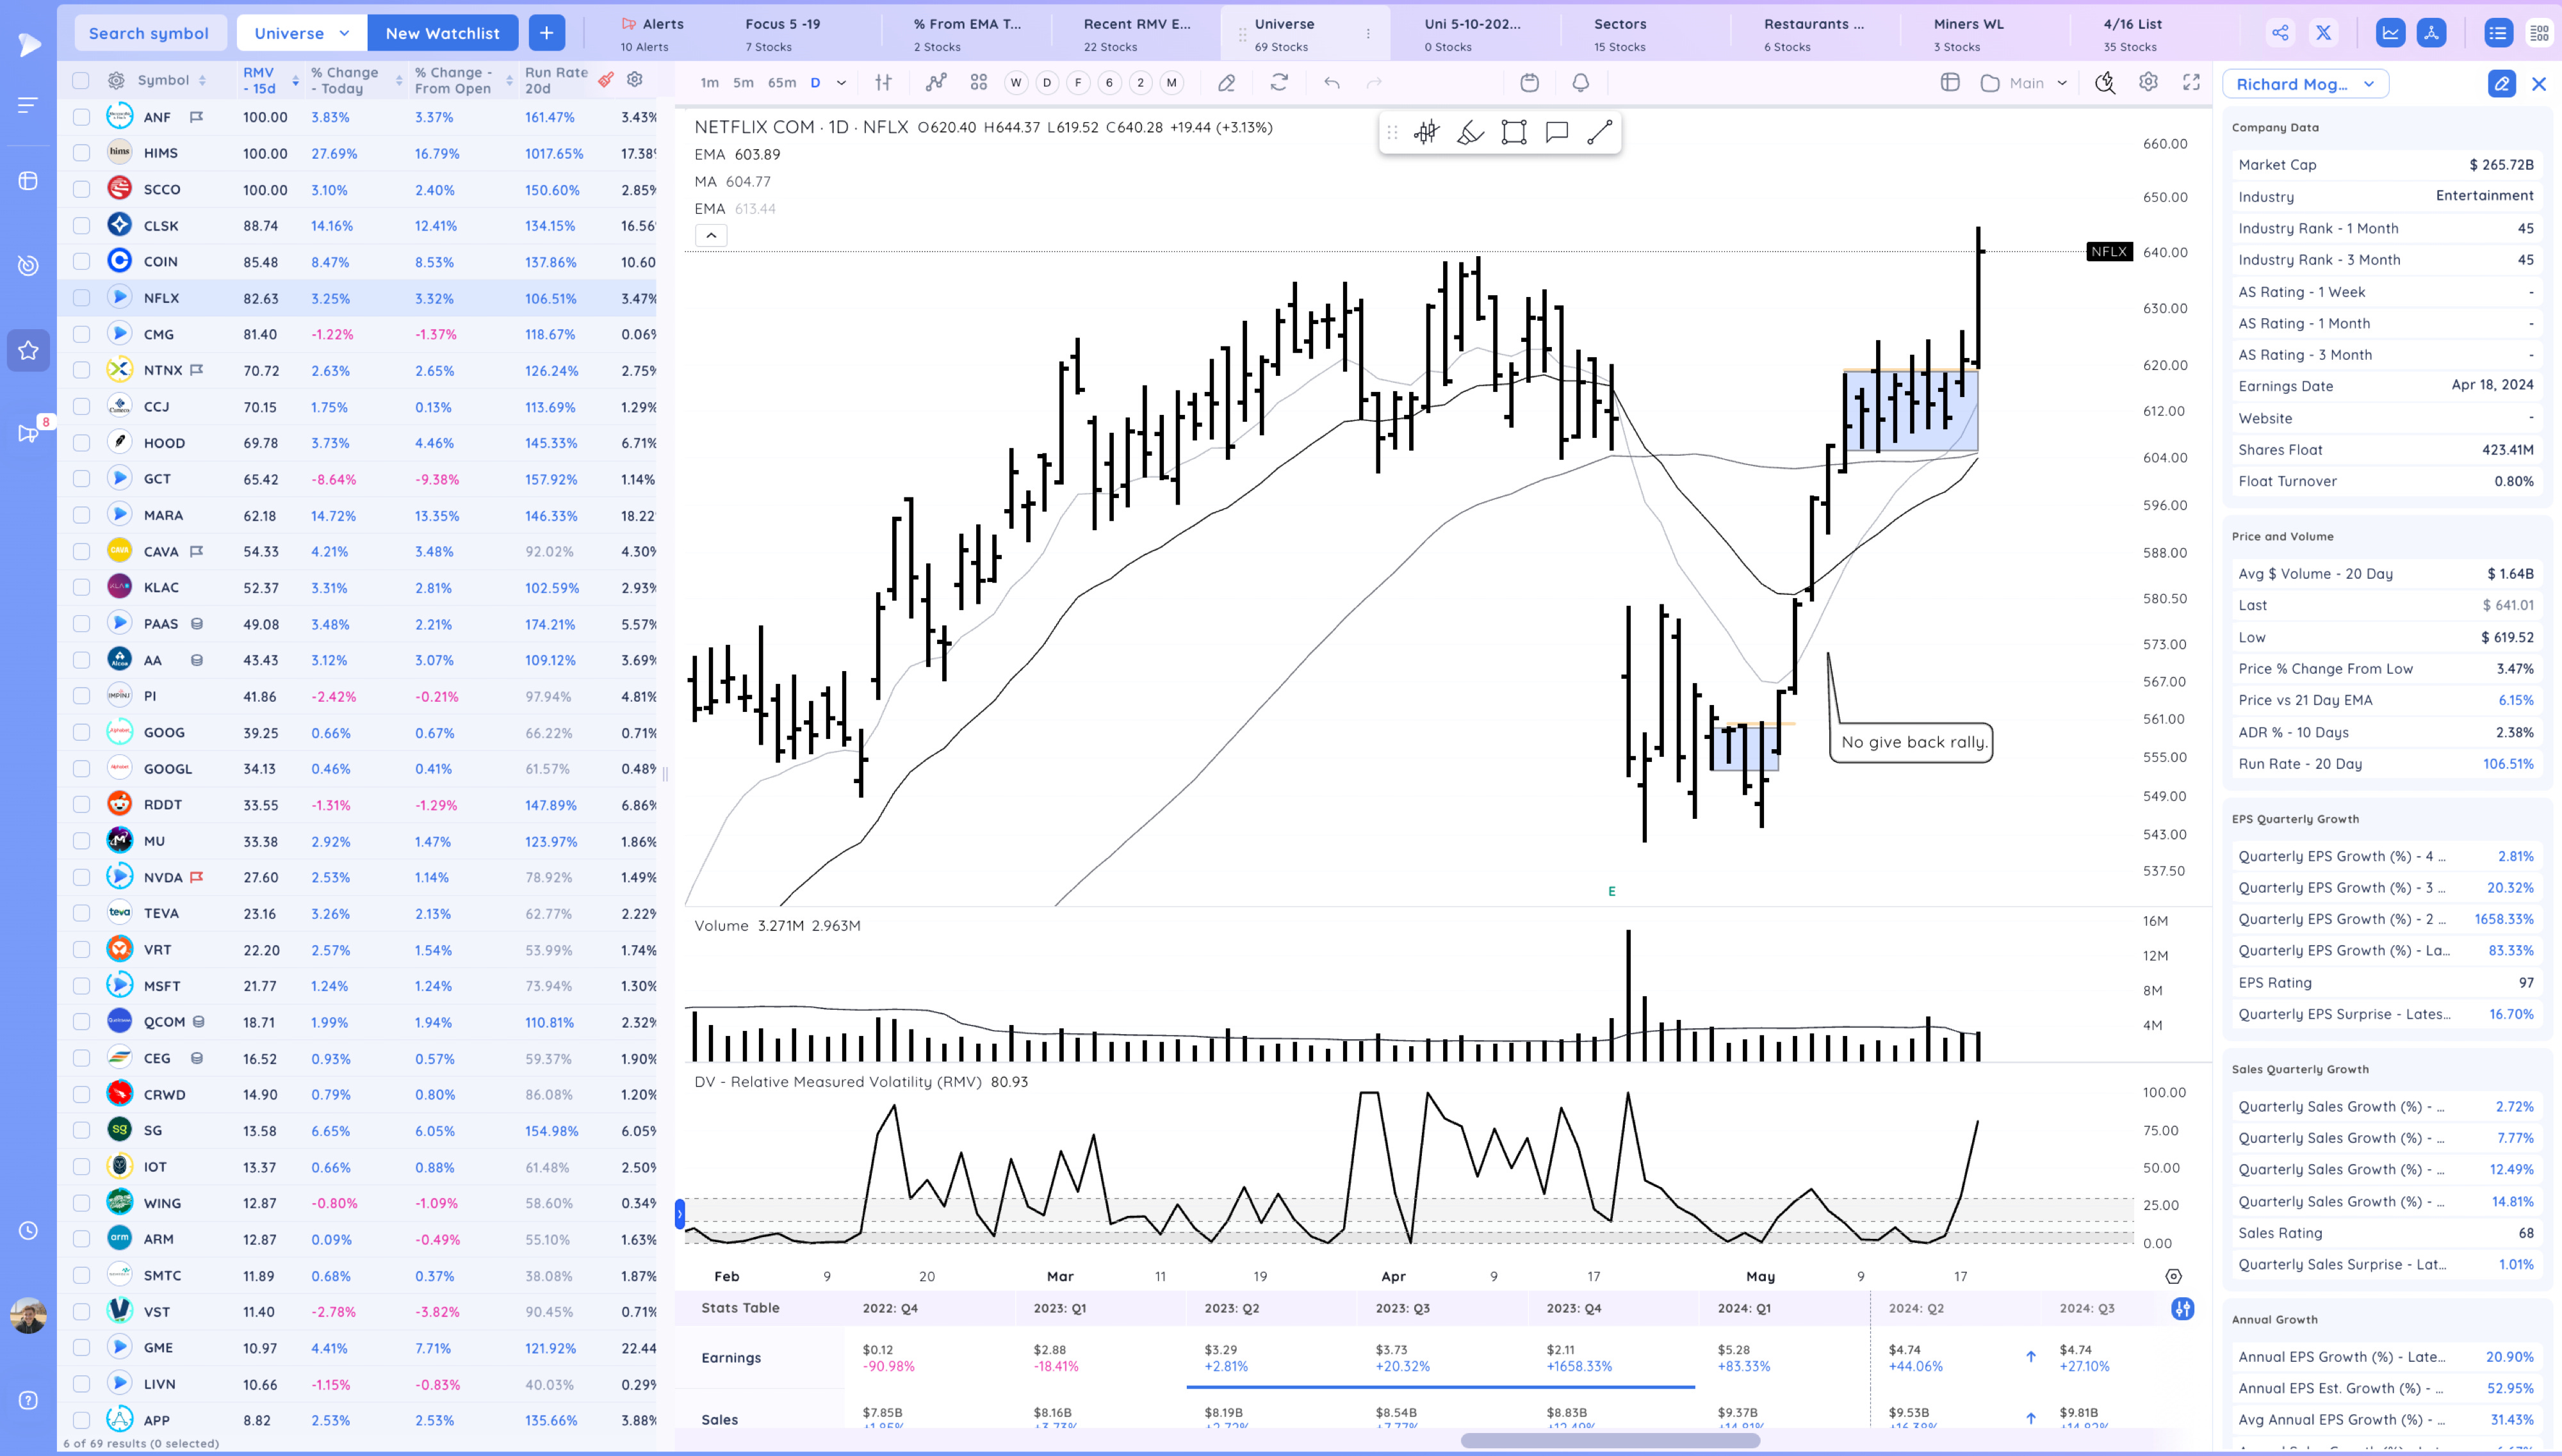
Task: Click the W circled shortcut button
Action: [1016, 83]
